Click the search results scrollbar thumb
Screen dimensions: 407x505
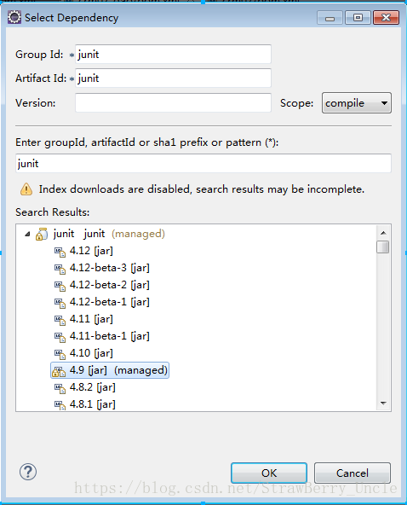tap(383, 247)
